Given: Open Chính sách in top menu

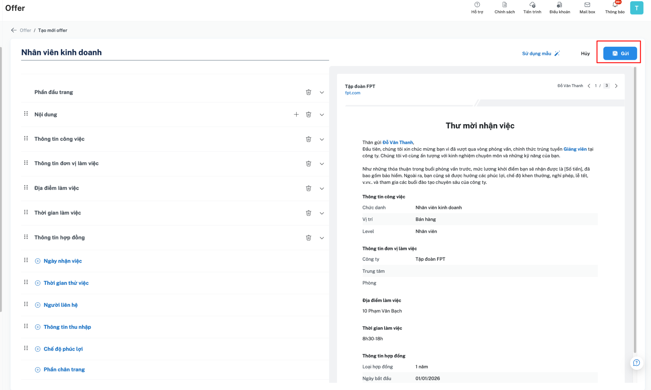Looking at the screenshot, I should click(504, 8).
